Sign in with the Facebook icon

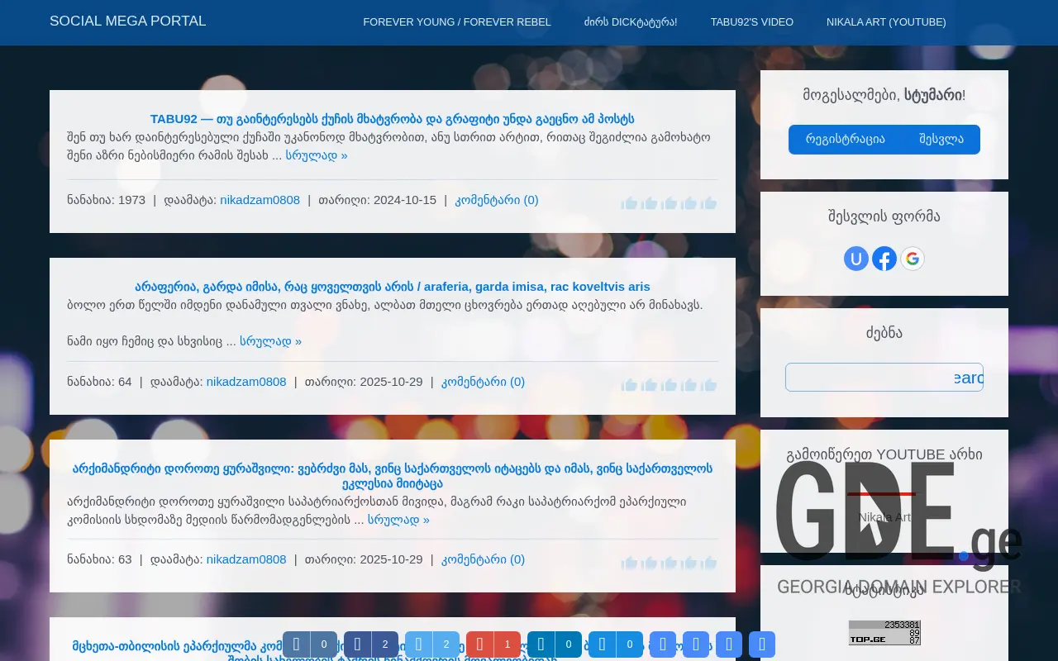click(884, 259)
